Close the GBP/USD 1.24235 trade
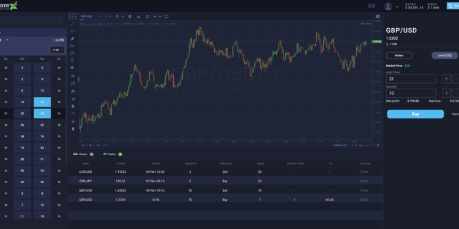459x229 pixels. pyautogui.click(x=364, y=191)
